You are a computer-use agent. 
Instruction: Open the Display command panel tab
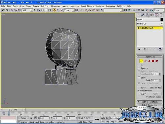point(156,15)
